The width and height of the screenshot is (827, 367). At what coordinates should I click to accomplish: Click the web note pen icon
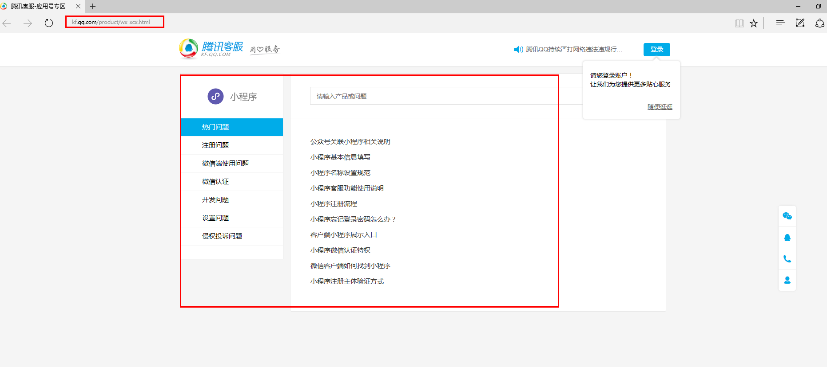800,23
